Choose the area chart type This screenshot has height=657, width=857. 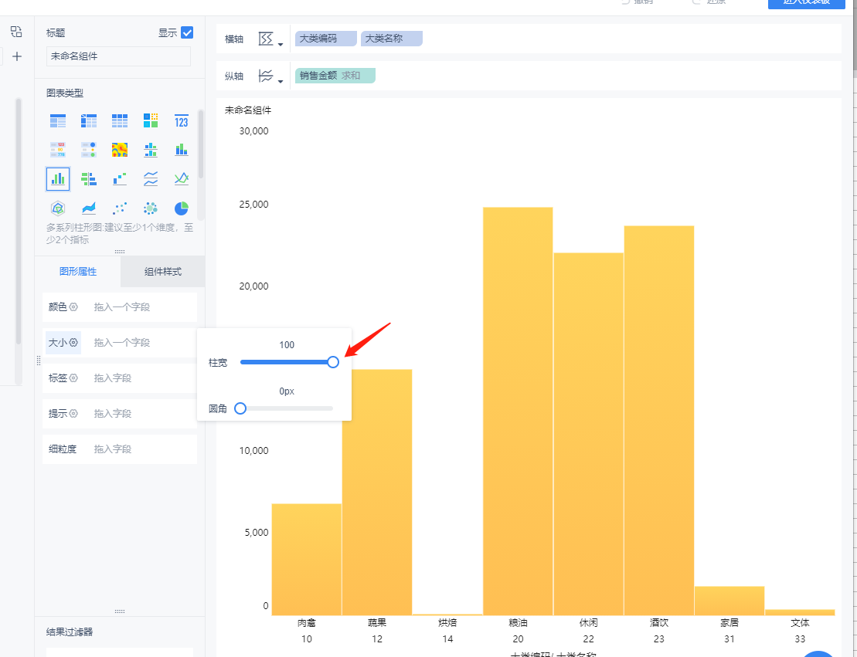tap(89, 208)
